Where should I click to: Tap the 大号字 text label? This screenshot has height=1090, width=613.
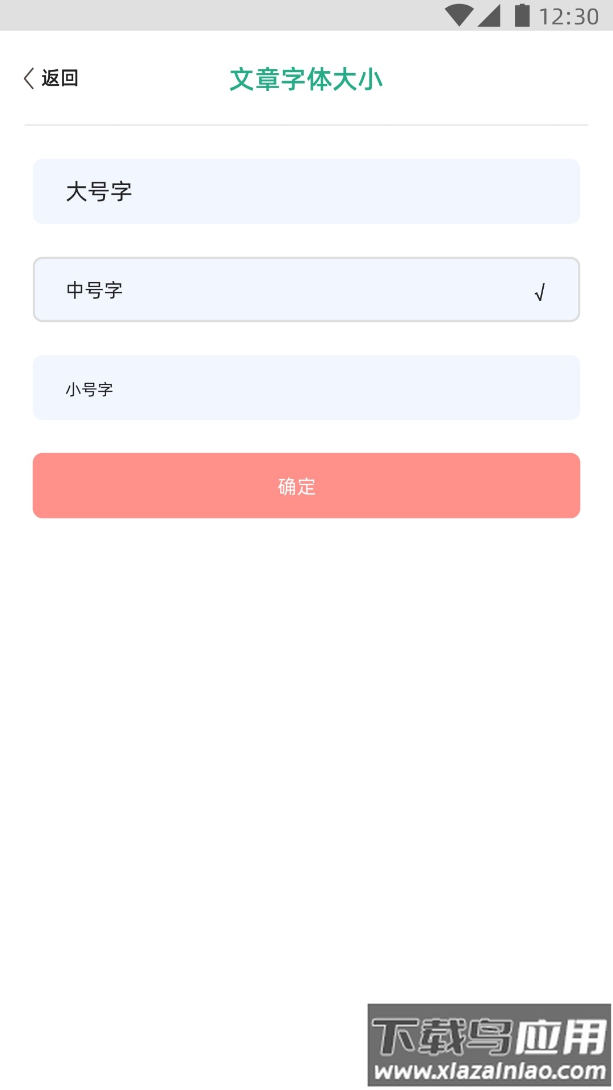pos(99,192)
